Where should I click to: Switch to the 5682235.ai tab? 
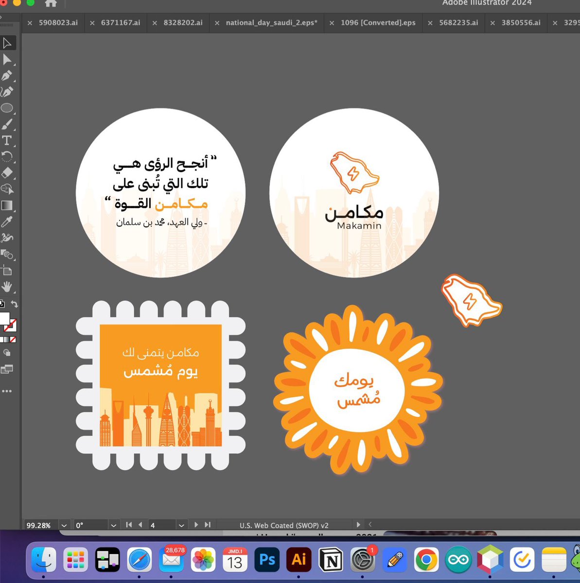458,23
